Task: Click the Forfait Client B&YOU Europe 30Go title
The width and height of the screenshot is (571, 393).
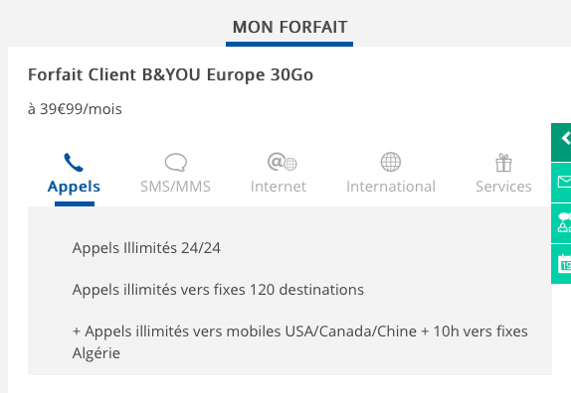Action: click(x=170, y=74)
